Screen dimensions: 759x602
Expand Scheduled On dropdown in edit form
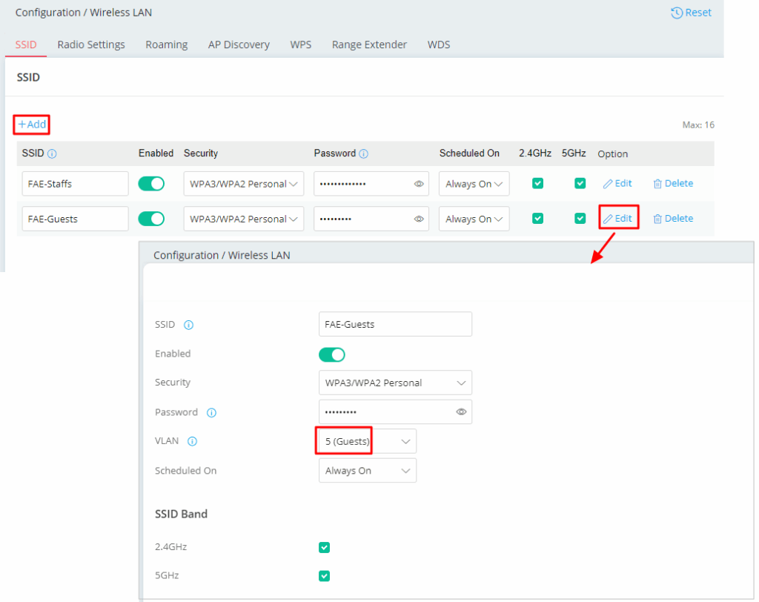367,471
